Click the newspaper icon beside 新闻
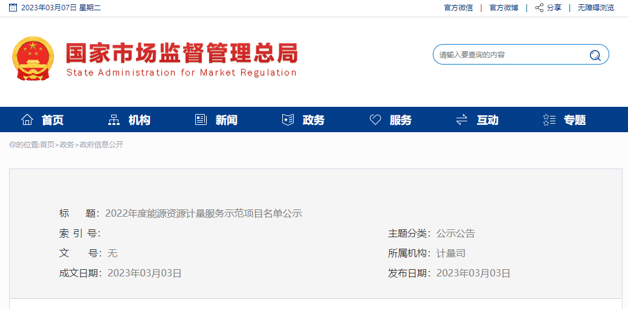 (x=201, y=119)
